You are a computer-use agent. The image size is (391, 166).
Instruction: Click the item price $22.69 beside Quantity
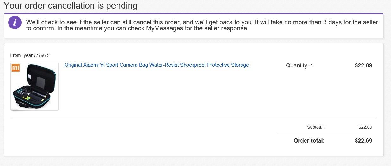point(363,65)
